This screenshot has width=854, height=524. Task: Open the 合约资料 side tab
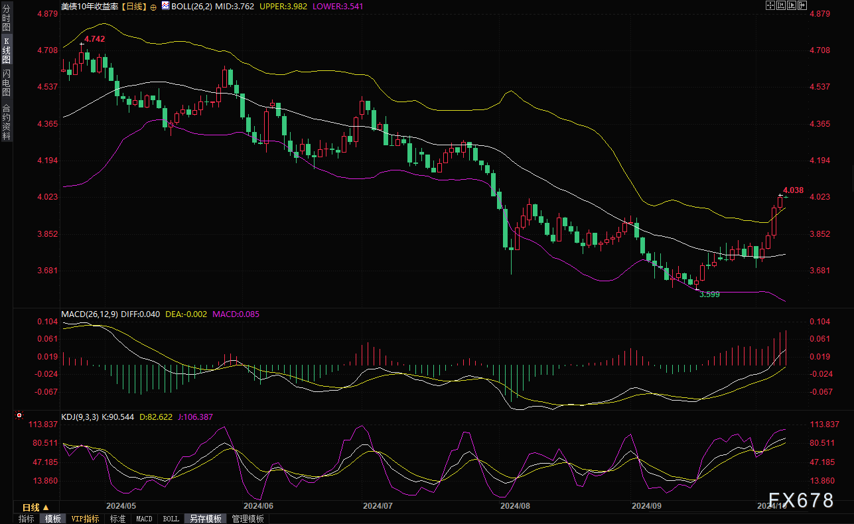[6, 122]
